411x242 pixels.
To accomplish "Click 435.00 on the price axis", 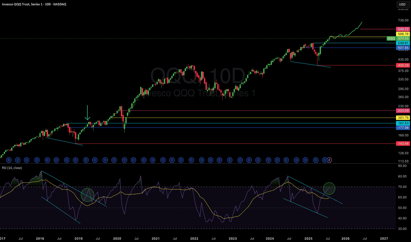I will pyautogui.click(x=403, y=59).
